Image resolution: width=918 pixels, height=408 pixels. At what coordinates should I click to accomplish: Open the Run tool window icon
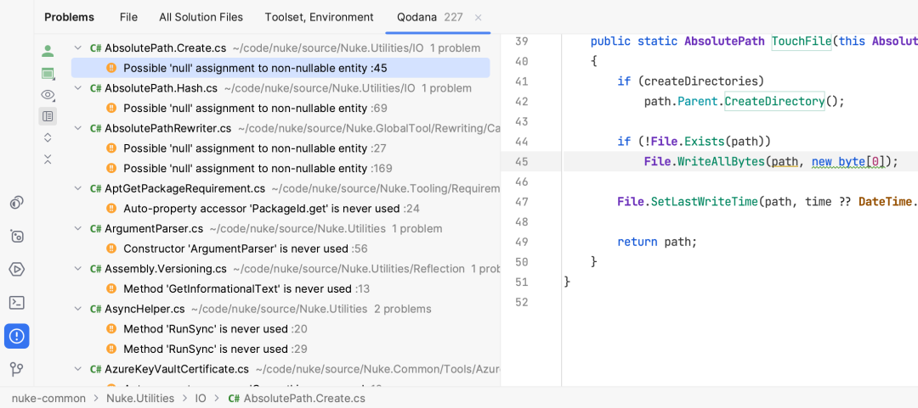(x=17, y=270)
